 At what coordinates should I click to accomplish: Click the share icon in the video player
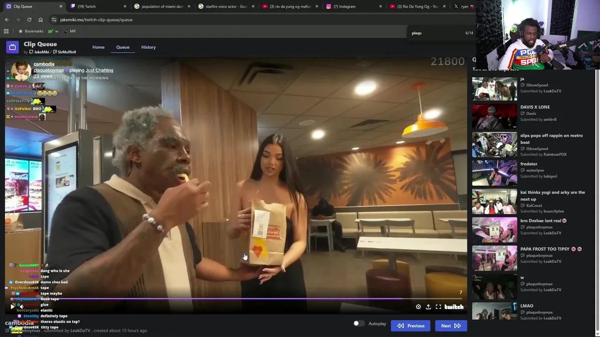[428, 307]
